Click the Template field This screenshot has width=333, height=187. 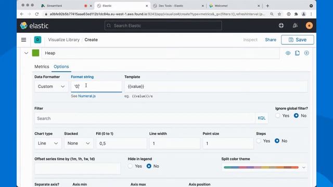coord(216,87)
